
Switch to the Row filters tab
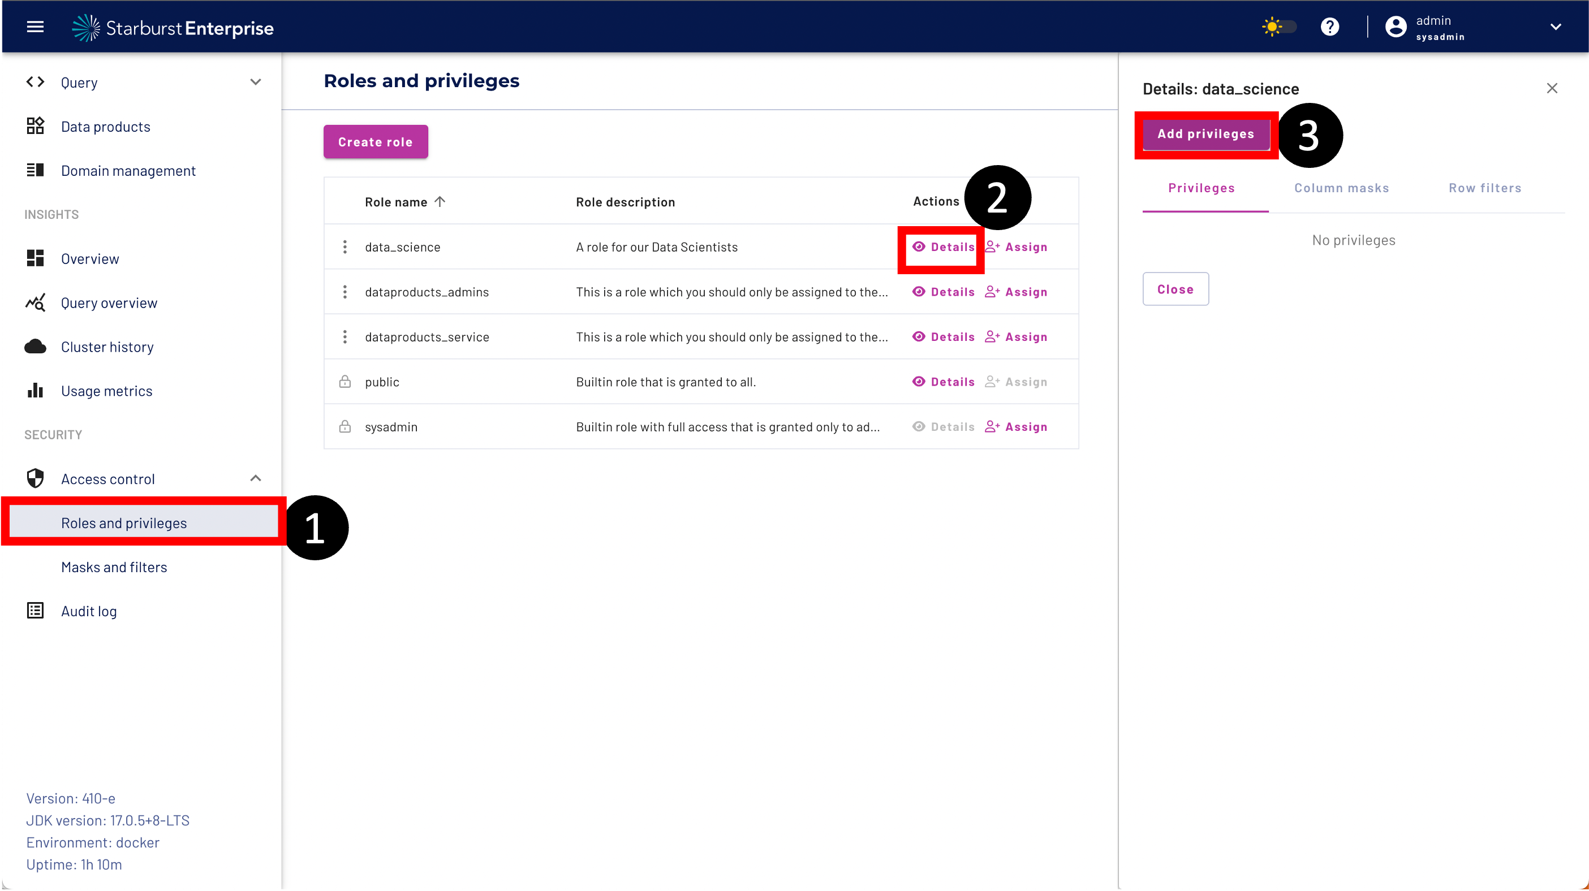(1484, 188)
